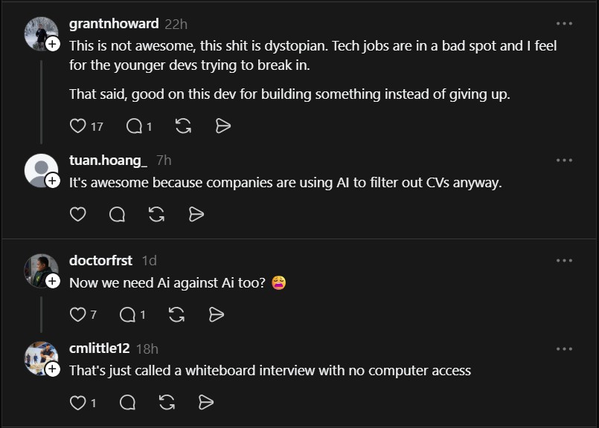Share grantnhoward's comment via the send icon
The width and height of the screenshot is (599, 428).
pos(222,126)
